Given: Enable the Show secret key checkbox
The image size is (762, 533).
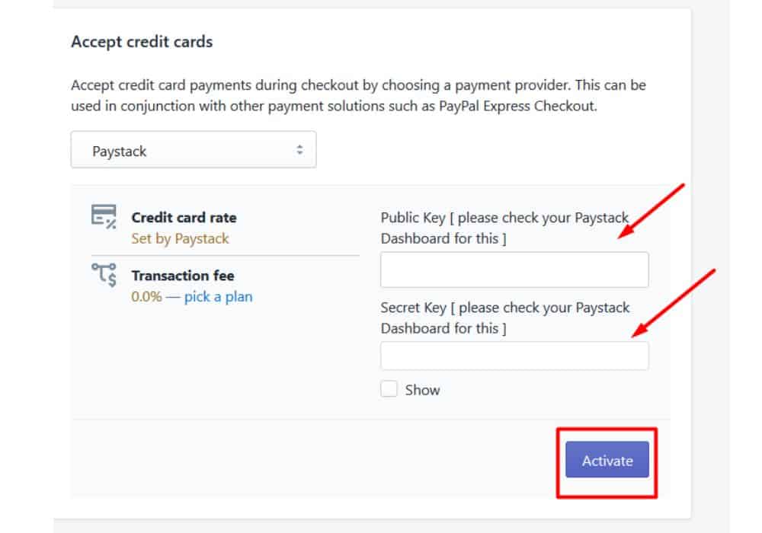Looking at the screenshot, I should coord(389,390).
